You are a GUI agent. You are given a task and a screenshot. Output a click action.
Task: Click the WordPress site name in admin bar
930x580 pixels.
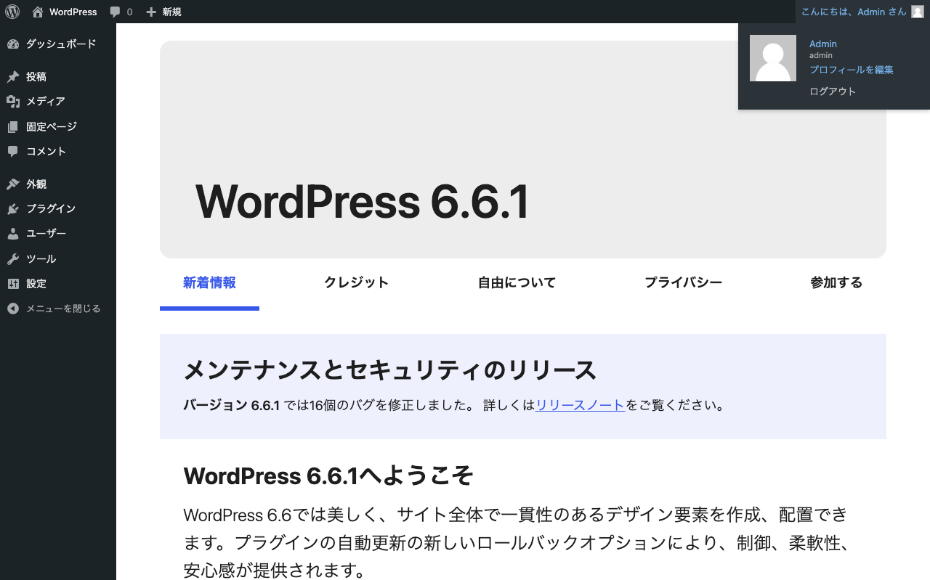point(73,12)
